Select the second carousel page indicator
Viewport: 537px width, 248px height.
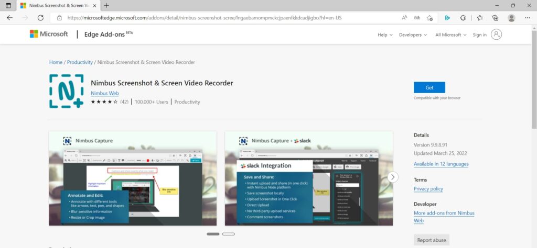pos(229,234)
